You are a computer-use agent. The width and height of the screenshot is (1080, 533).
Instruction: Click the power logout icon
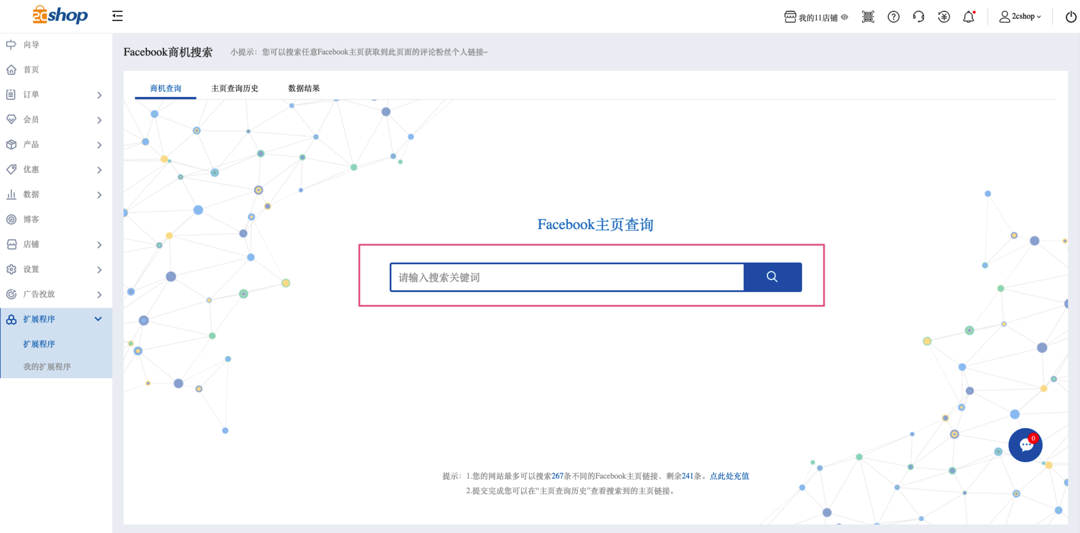tap(1071, 17)
